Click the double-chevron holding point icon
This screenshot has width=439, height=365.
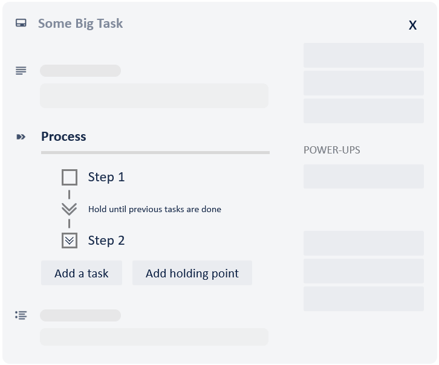[70, 209]
